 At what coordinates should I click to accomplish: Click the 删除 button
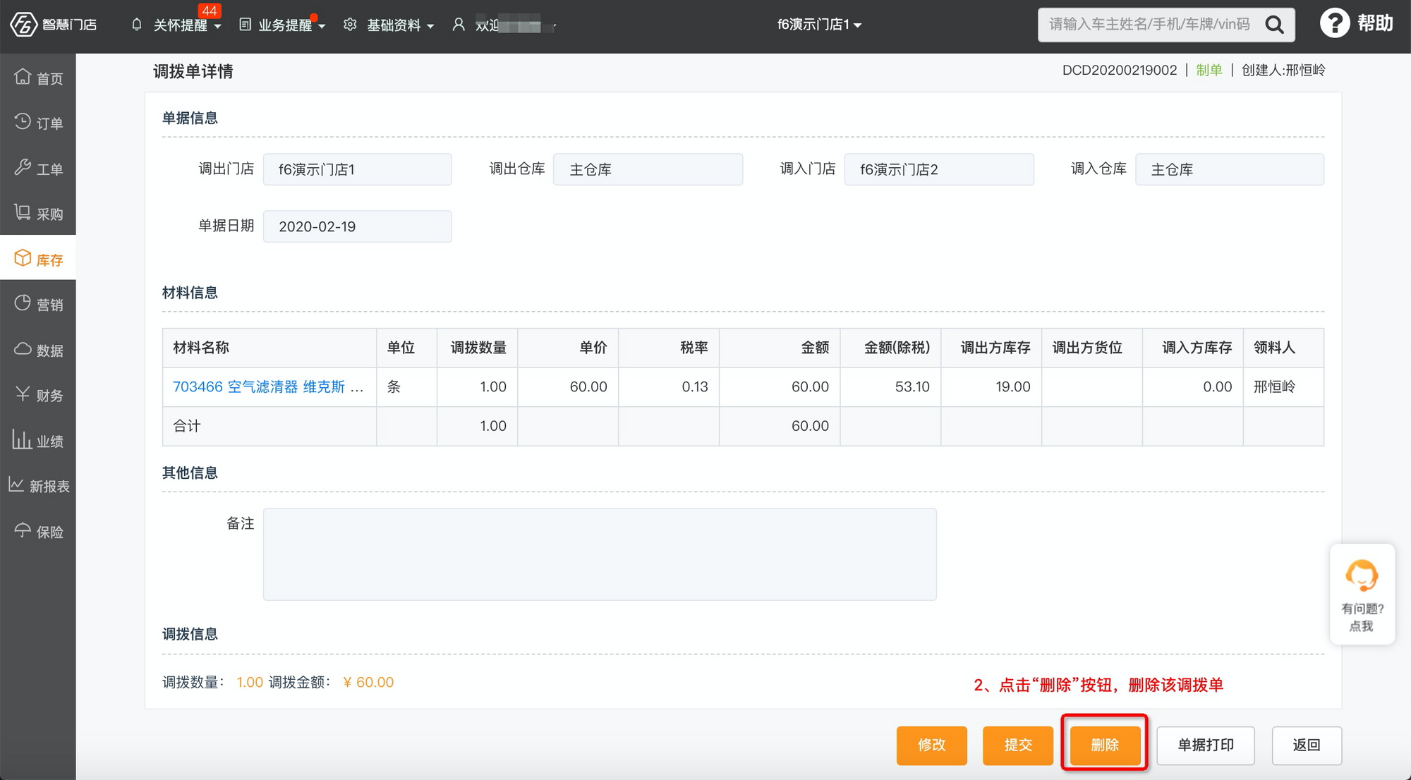coord(1105,745)
